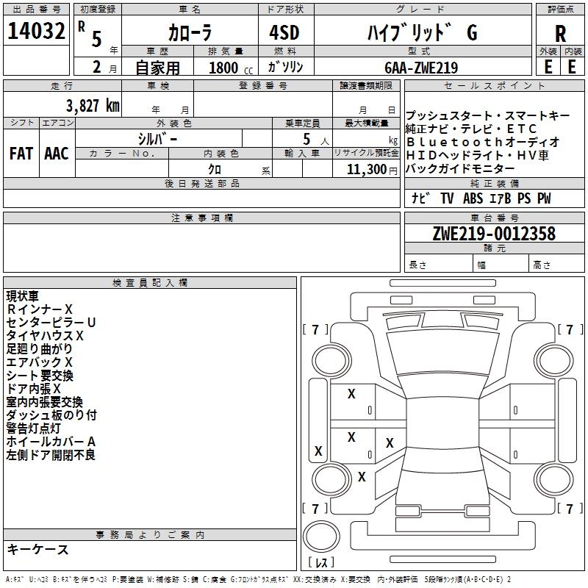Screen dimensions: 588x588
Task: Click the damage code legend line
Action: tap(259, 580)
